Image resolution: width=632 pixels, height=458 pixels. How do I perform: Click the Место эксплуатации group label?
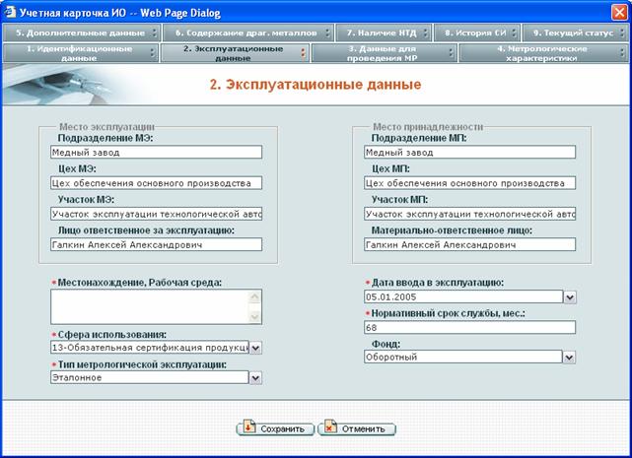coord(106,127)
